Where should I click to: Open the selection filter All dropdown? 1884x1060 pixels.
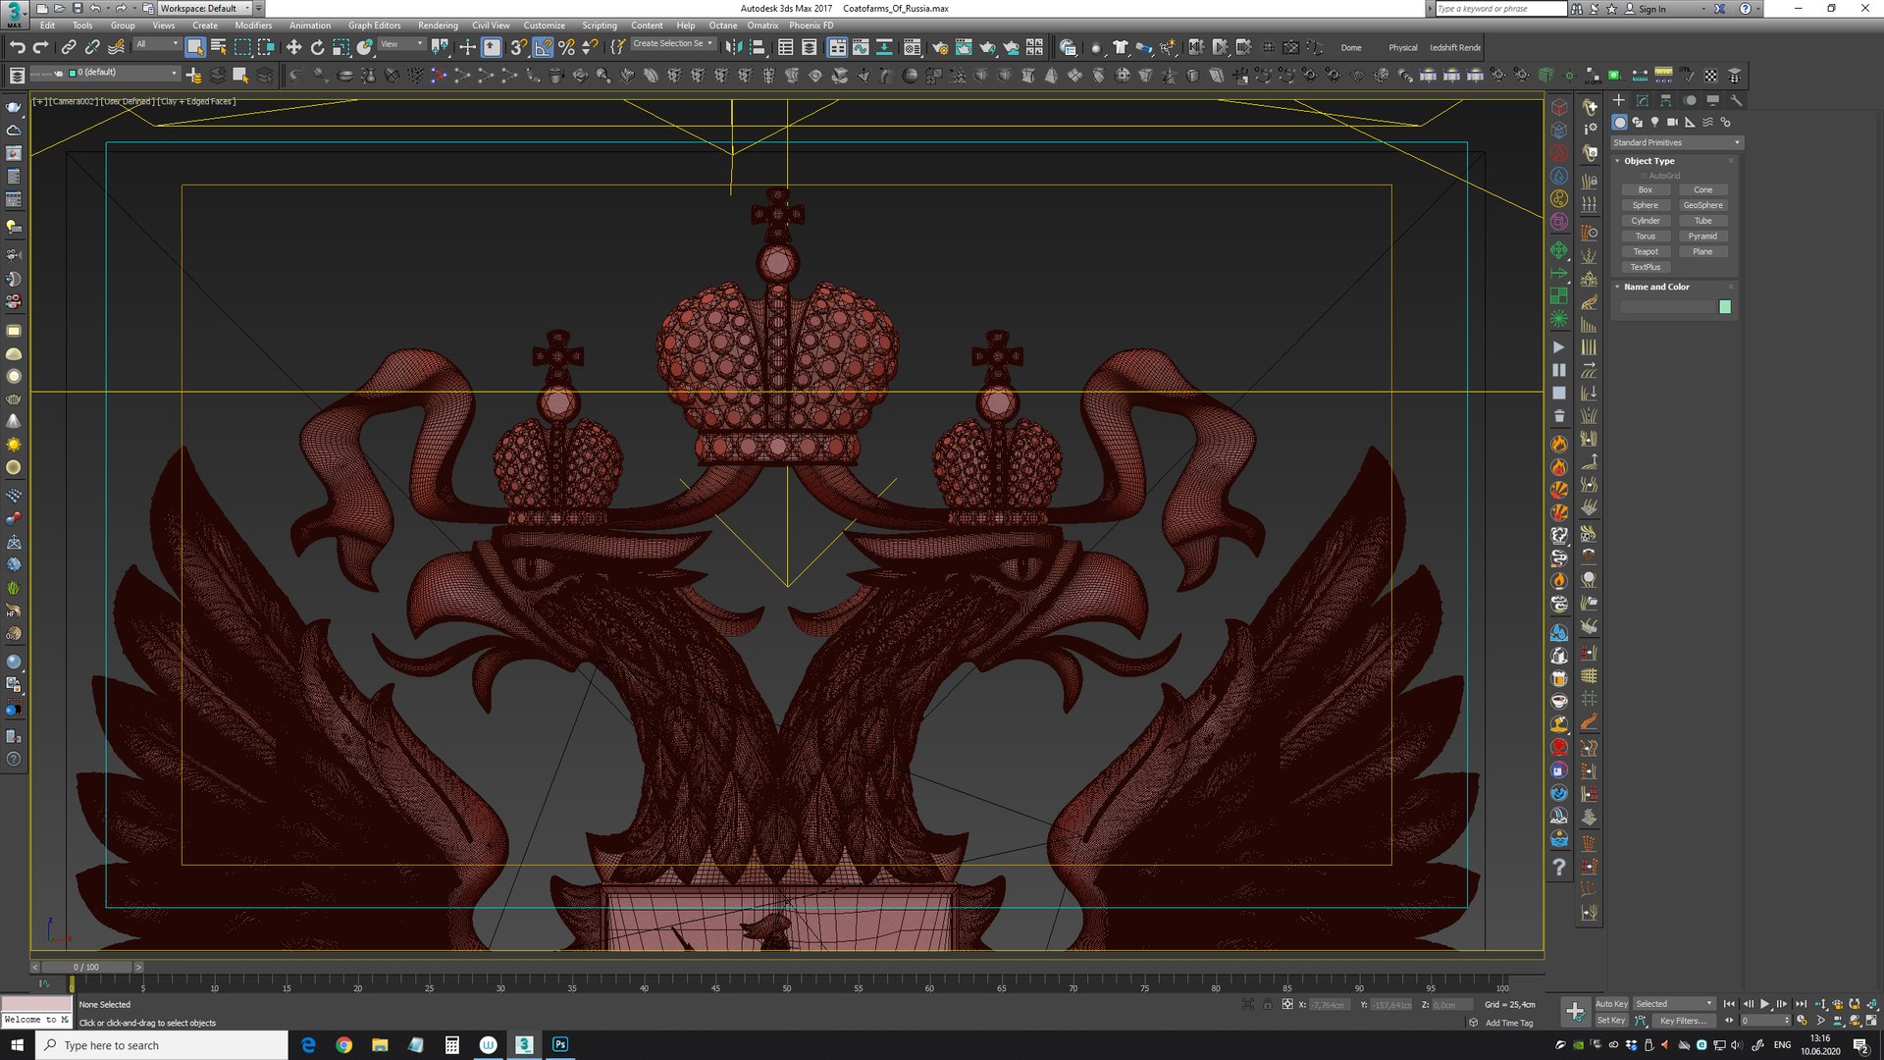coord(157,44)
